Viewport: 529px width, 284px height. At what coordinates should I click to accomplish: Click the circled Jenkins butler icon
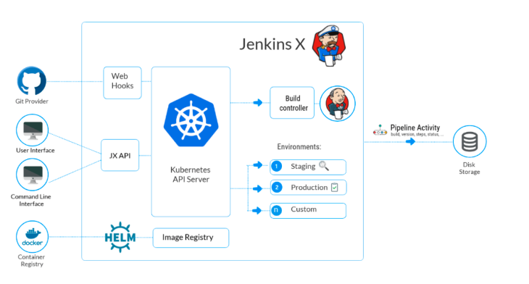point(338,104)
